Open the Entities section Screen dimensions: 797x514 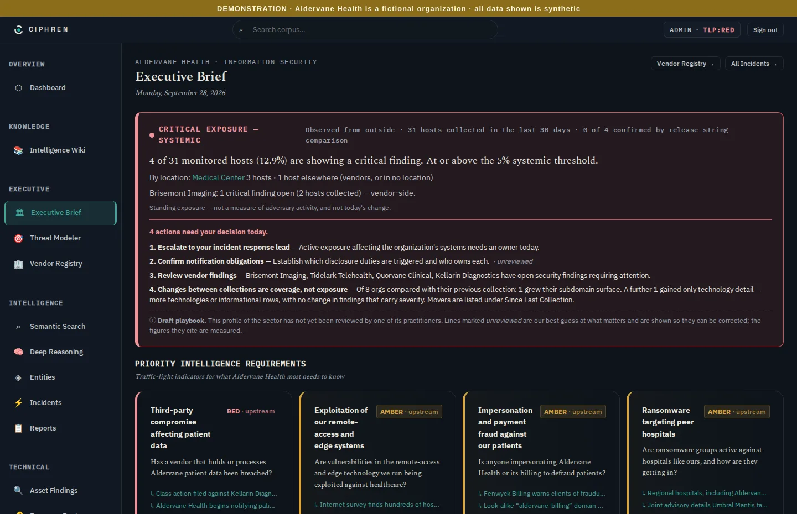pyautogui.click(x=61, y=377)
